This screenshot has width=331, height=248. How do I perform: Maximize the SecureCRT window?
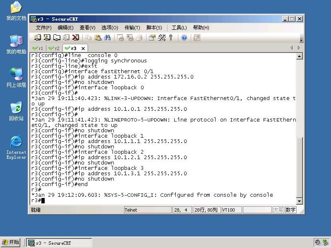click(292, 19)
